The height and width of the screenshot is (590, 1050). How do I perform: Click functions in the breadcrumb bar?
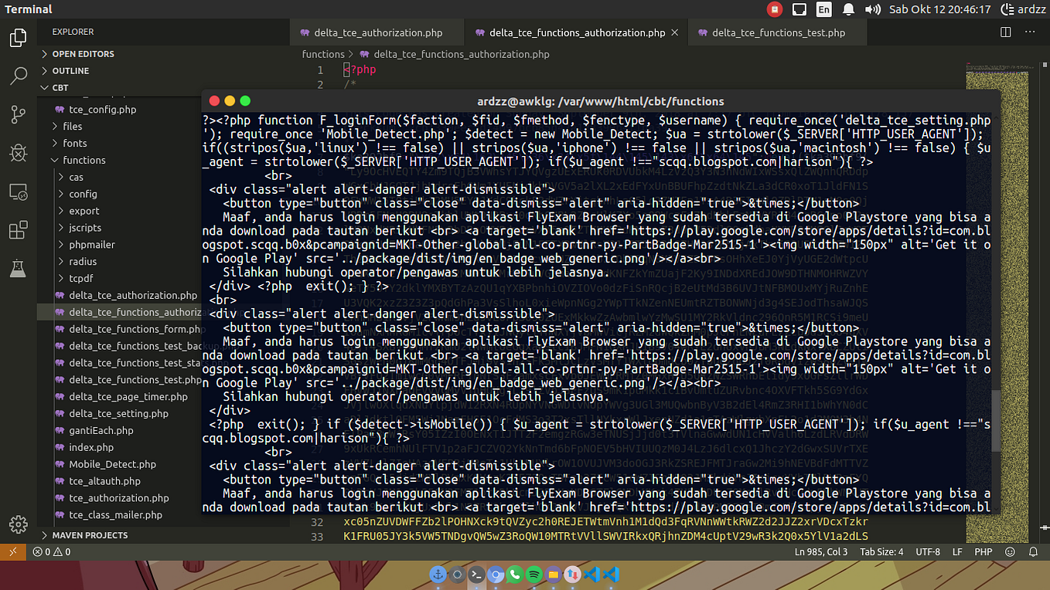click(323, 54)
